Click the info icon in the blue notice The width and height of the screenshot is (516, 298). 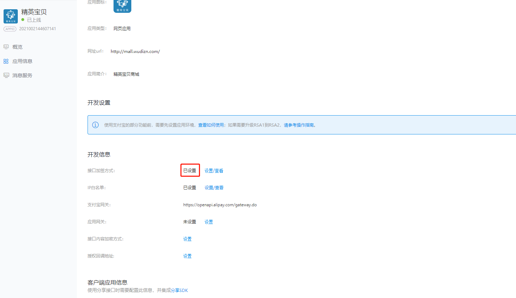tap(95, 125)
